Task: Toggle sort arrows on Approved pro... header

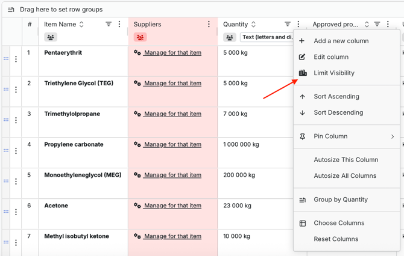Action: click(x=367, y=24)
